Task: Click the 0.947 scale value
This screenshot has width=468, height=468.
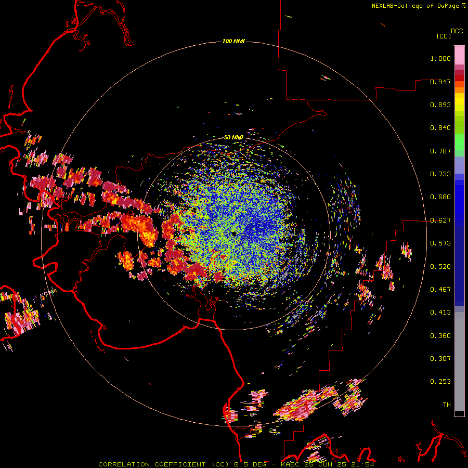Action: click(440, 82)
